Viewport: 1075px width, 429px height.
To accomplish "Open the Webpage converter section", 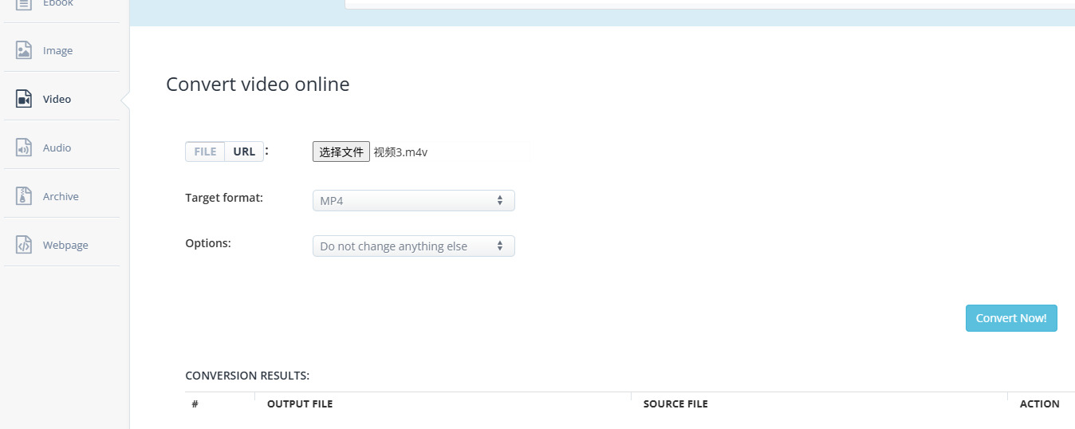I will point(65,245).
